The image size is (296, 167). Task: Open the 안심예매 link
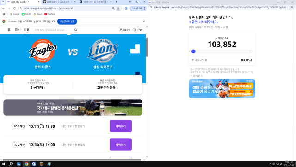(x=38, y=88)
